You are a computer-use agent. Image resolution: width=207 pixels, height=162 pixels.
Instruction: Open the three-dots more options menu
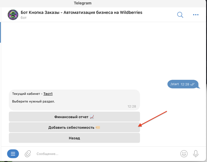(196, 15)
